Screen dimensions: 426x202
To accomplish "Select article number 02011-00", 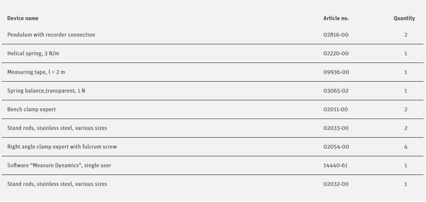I will tap(336, 109).
